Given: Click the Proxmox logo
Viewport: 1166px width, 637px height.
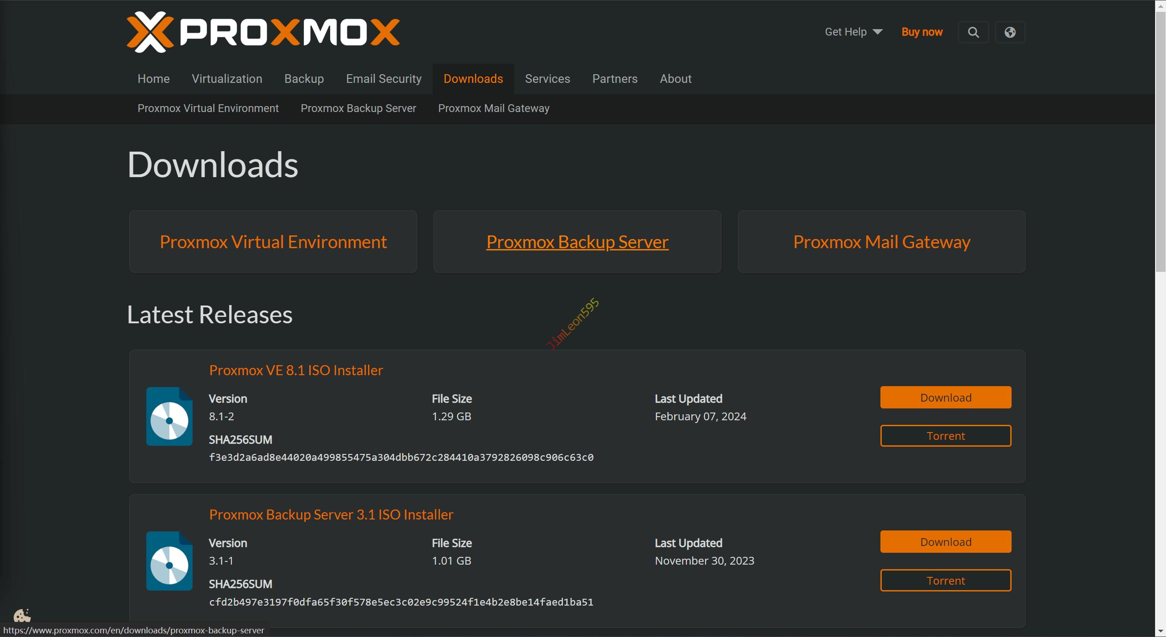Looking at the screenshot, I should pyautogui.click(x=263, y=32).
